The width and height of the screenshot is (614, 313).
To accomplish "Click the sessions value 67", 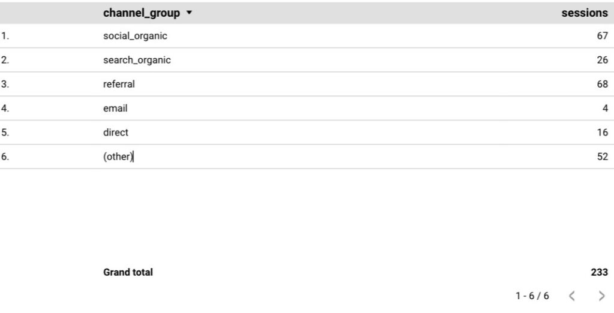I will (x=602, y=36).
